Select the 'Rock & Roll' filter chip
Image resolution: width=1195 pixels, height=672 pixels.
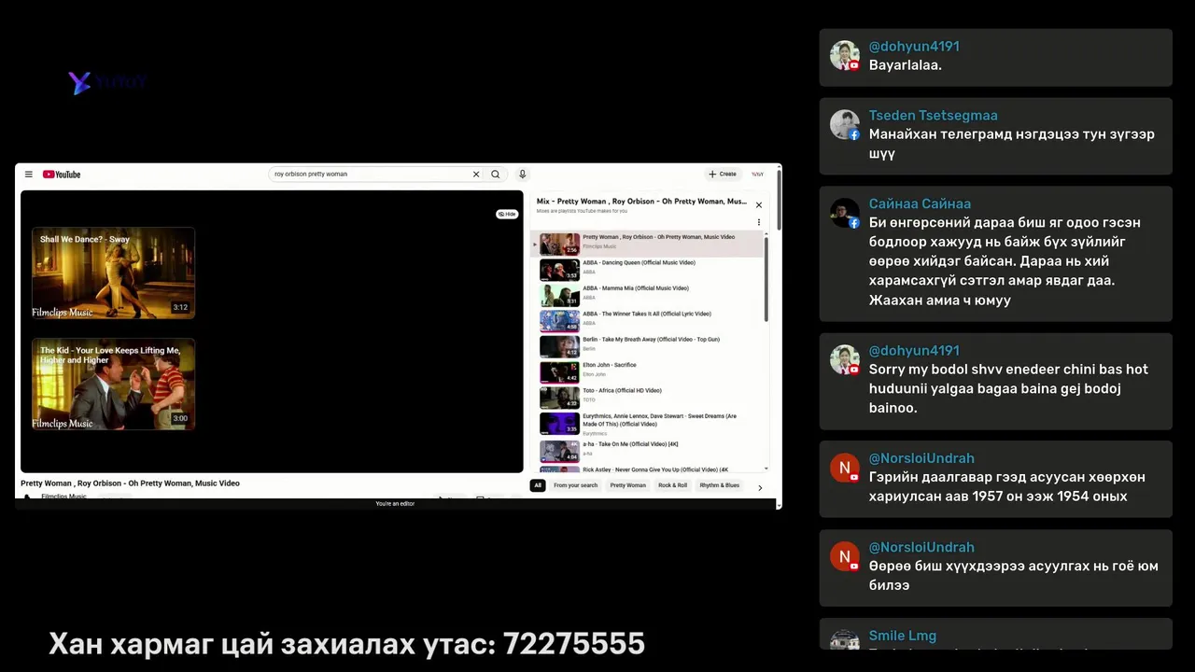coord(672,485)
